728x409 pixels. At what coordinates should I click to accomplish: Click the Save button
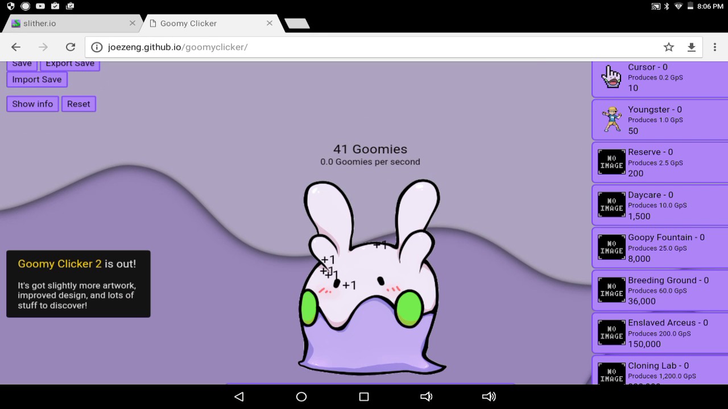click(x=22, y=65)
